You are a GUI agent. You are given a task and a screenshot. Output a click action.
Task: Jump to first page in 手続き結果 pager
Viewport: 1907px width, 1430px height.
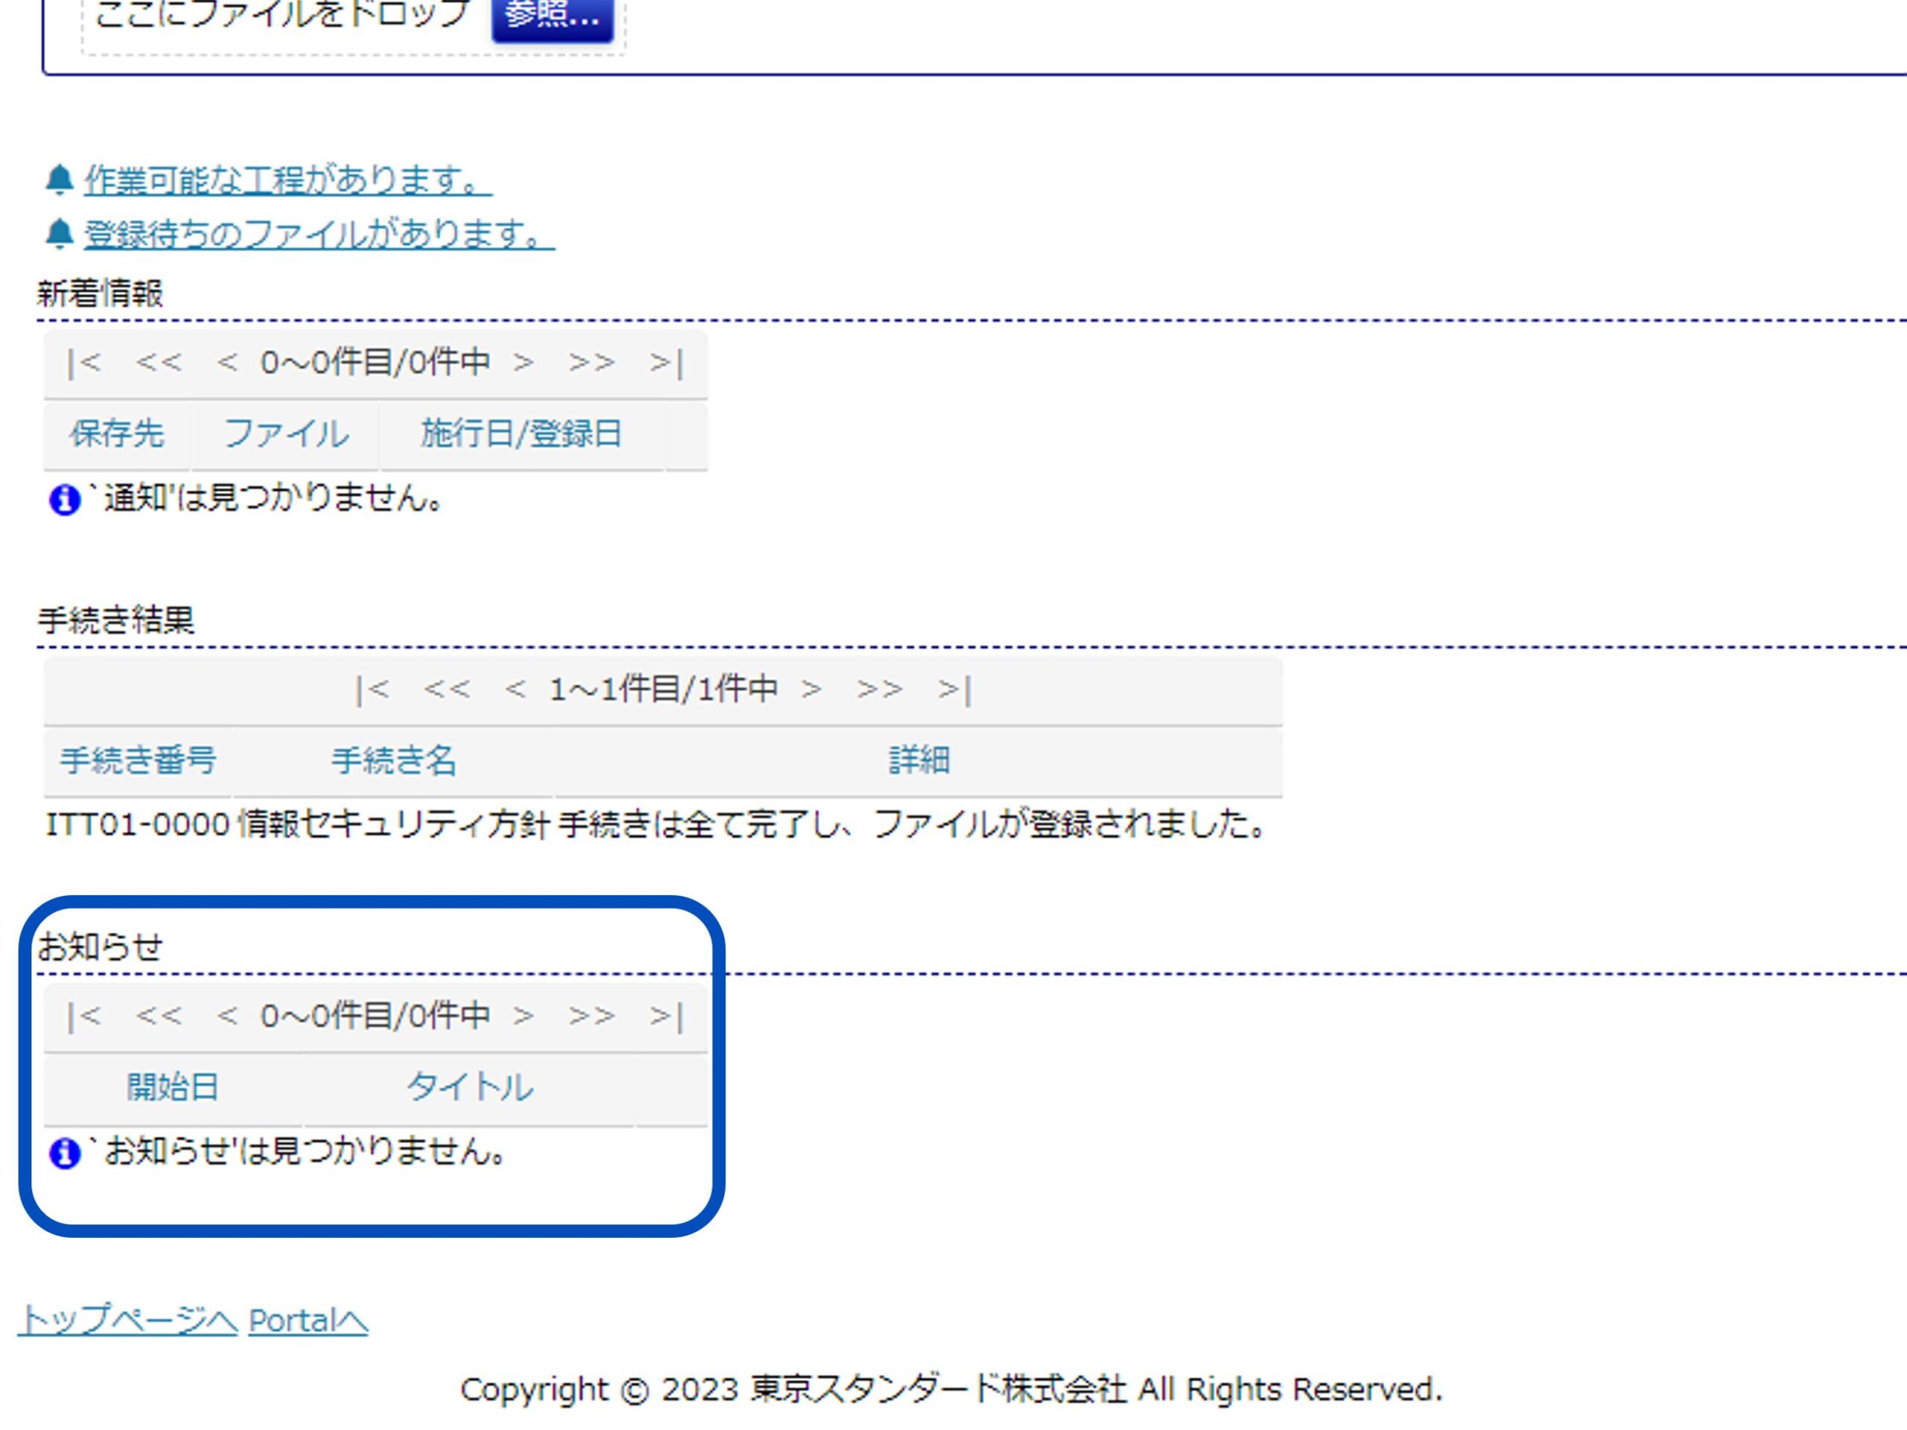click(x=372, y=690)
